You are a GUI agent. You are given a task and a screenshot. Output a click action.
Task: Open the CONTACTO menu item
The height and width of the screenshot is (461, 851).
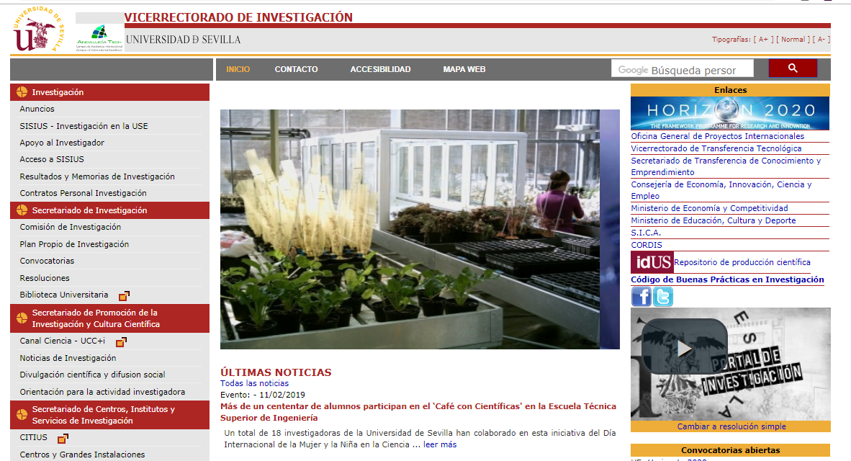(x=296, y=69)
